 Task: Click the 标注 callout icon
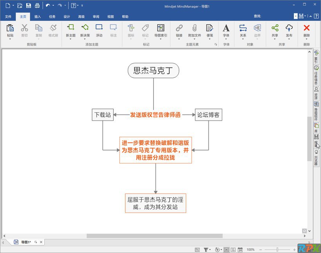[x=113, y=27]
